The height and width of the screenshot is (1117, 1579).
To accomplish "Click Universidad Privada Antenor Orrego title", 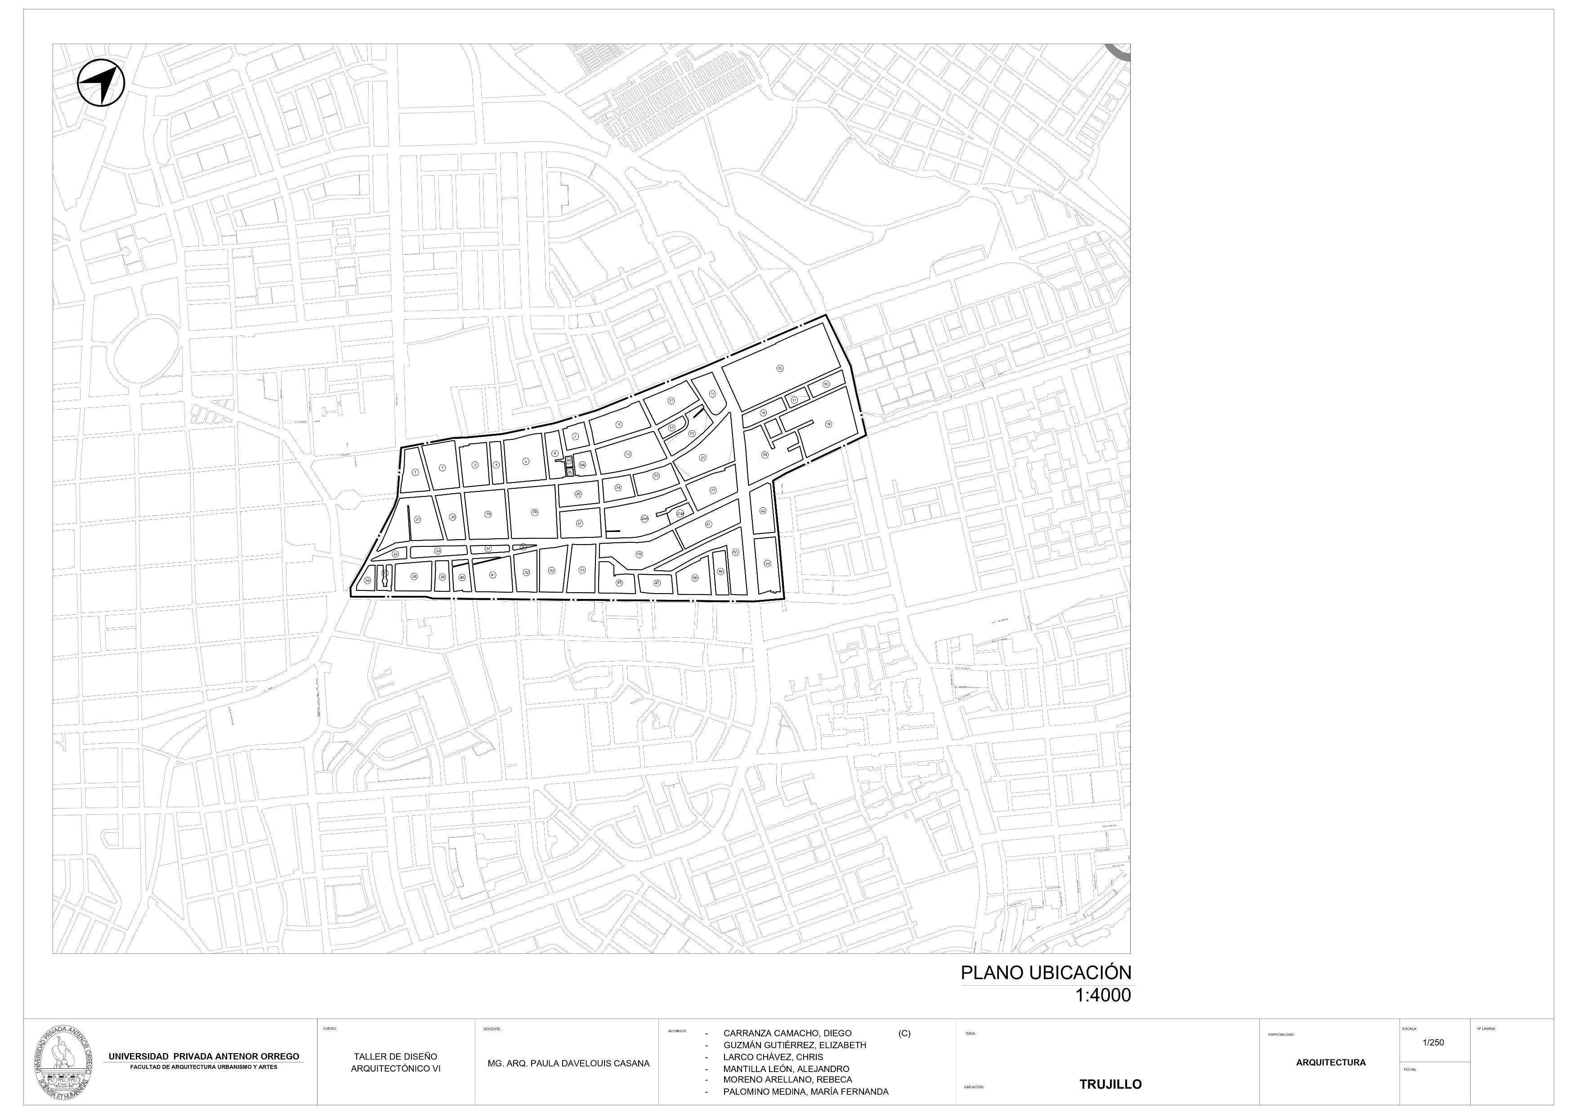I will pos(204,1056).
